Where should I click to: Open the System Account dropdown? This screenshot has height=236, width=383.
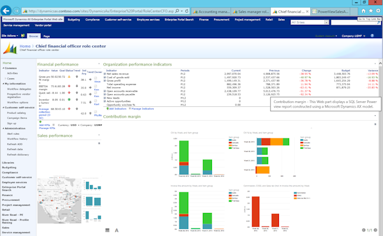(x=326, y=36)
